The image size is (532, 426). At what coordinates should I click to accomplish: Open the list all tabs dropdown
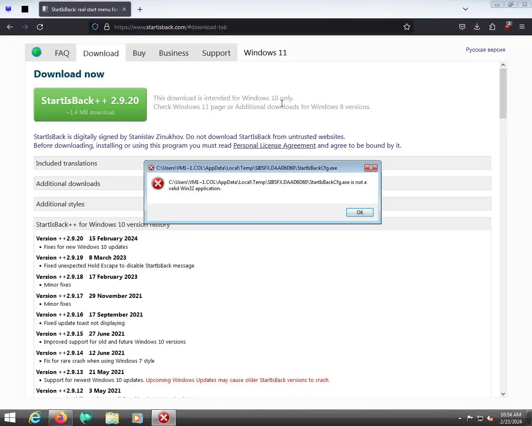[465, 9]
